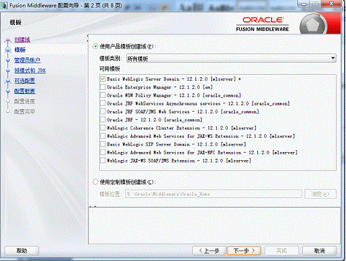
Task: Open 管理员帐户 step in sidebar
Action: click(27, 60)
